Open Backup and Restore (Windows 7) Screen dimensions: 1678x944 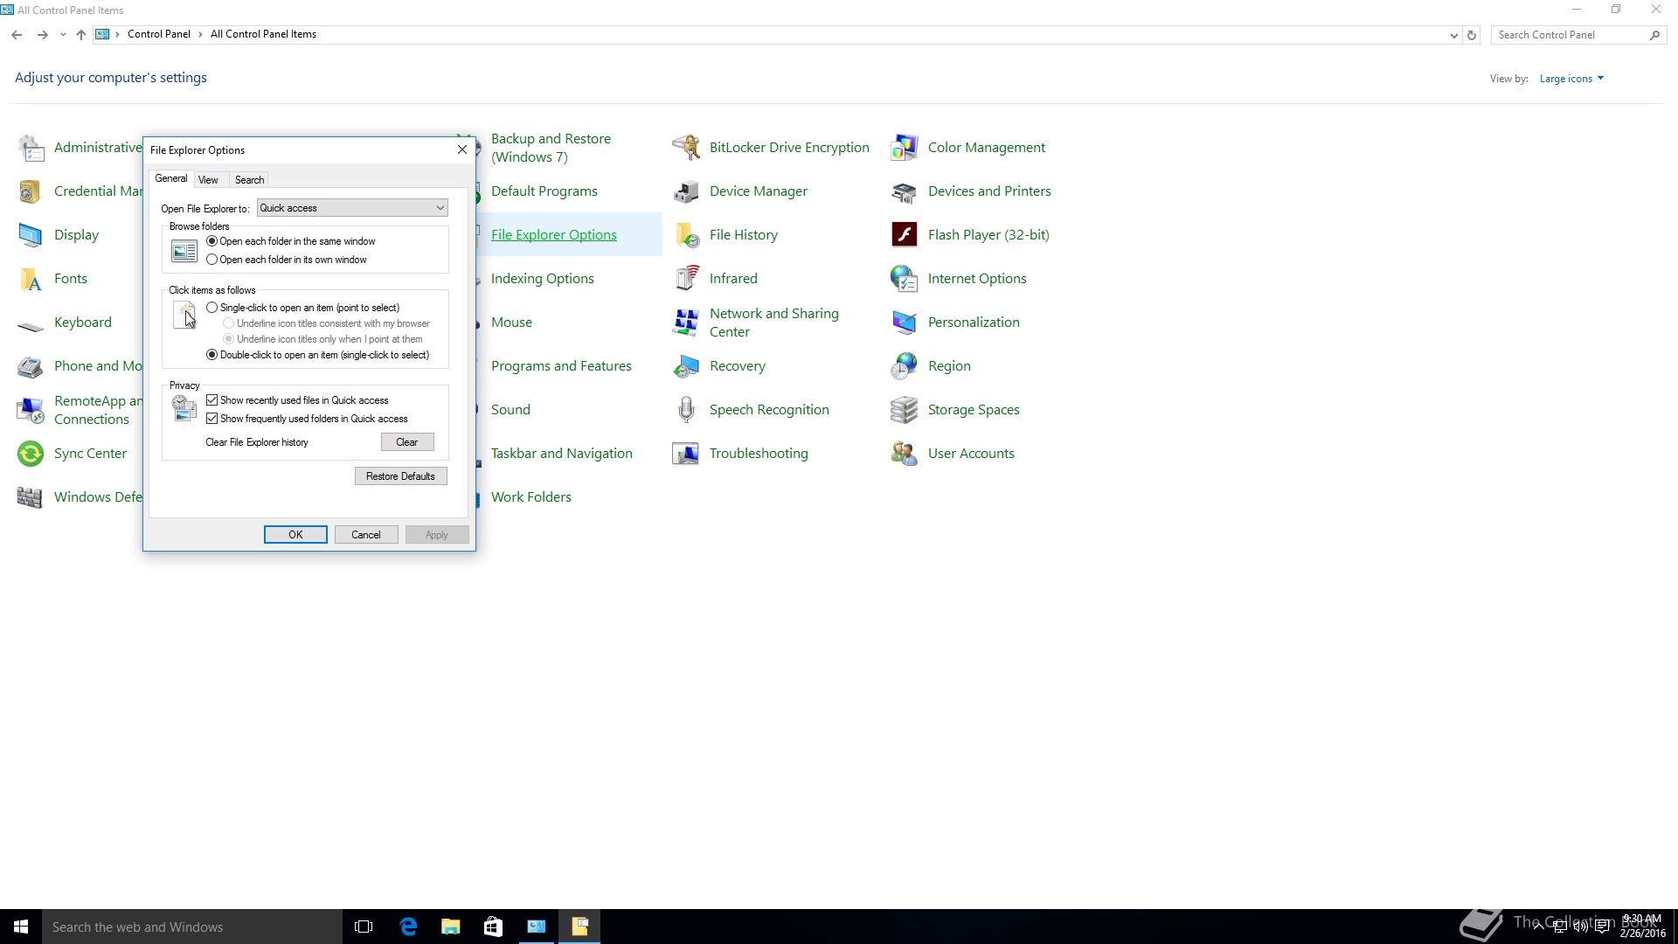(x=551, y=148)
